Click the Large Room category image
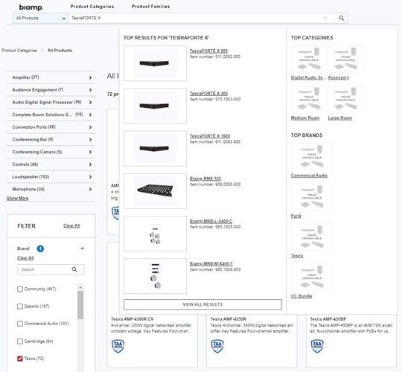 pyautogui.click(x=345, y=99)
